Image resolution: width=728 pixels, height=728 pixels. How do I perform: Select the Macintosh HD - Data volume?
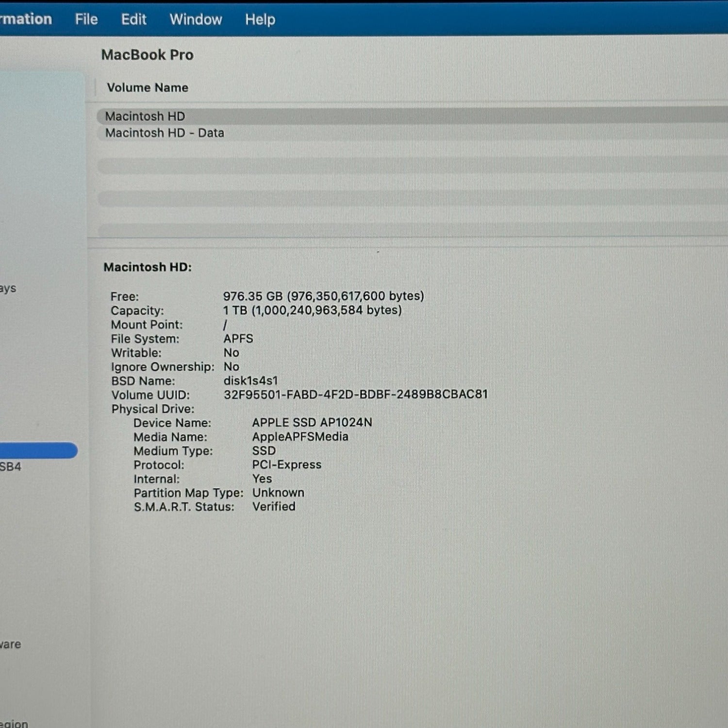(165, 133)
